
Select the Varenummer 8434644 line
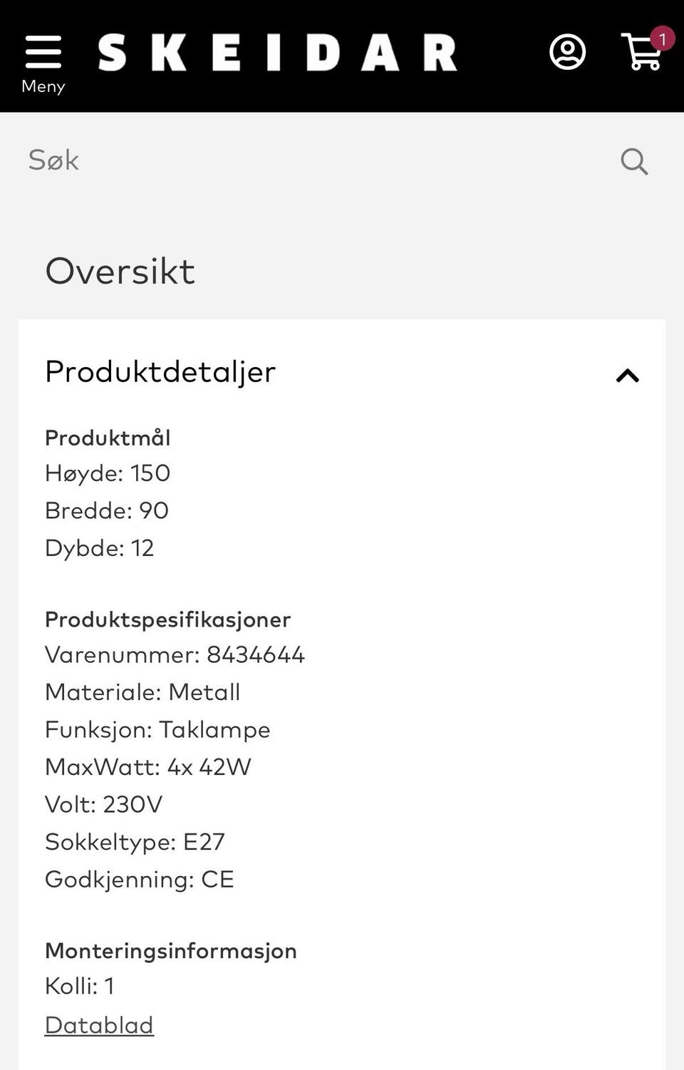pyautogui.click(x=175, y=654)
